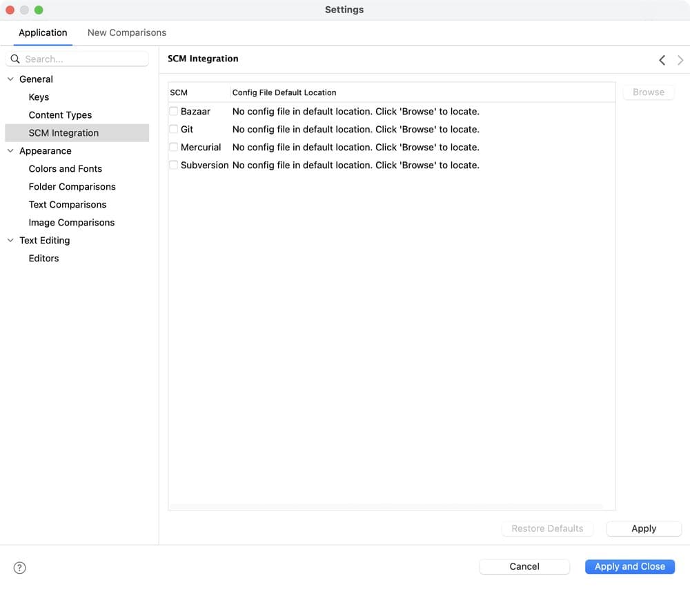Click Restore Defaults button
Screen dimensions: 690x589
[x=547, y=528]
